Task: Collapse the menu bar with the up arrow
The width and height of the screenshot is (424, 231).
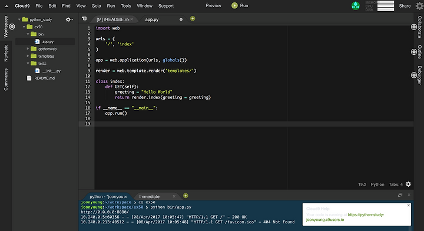Action: point(6,6)
